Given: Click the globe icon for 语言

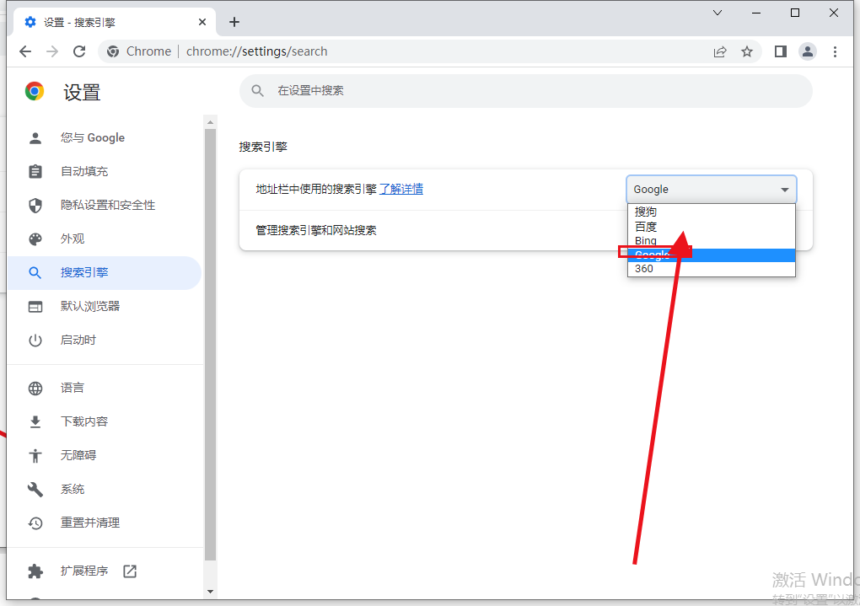Looking at the screenshot, I should 35,389.
